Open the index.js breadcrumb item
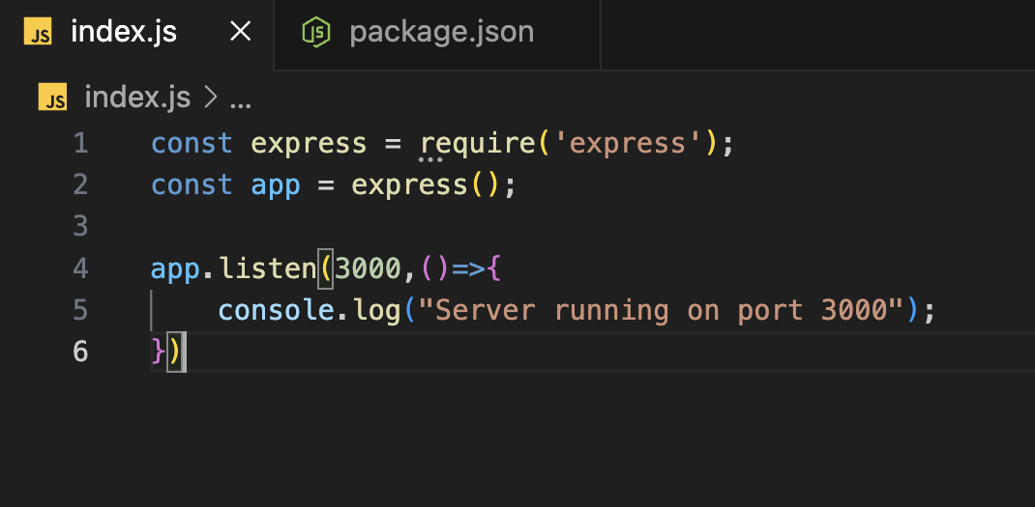Image resolution: width=1035 pixels, height=507 pixels. [x=137, y=98]
